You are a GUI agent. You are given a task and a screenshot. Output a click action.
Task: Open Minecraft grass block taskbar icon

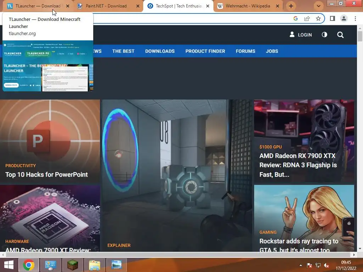pyautogui.click(x=73, y=265)
